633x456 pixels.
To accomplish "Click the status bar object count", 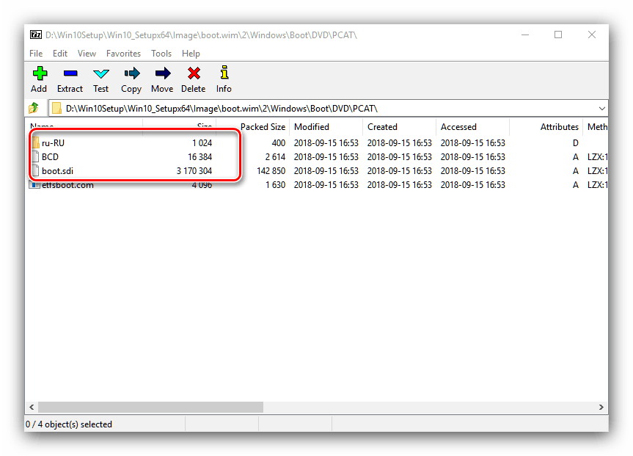I will (69, 424).
